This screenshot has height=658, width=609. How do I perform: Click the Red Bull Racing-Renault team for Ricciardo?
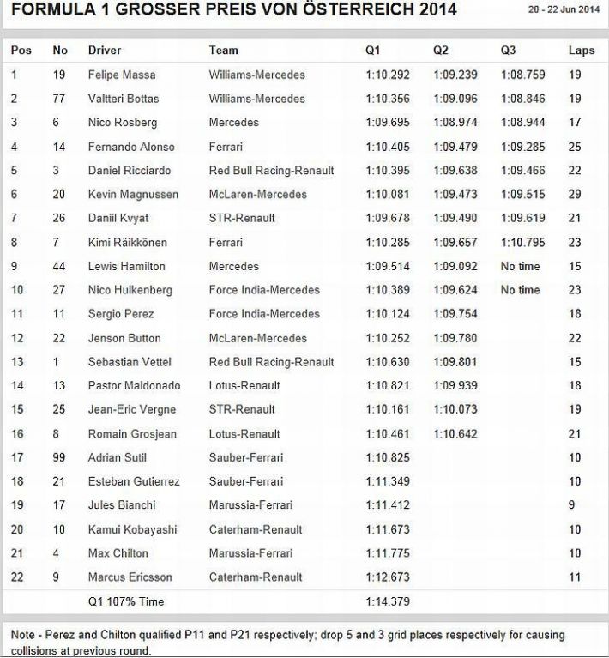271,171
